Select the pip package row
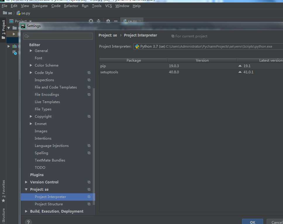283x224 pixels. click(191, 66)
